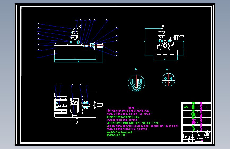The height and width of the screenshot is (149, 230).
Task: Click the parts list table above title block
Action: [x=196, y=118]
